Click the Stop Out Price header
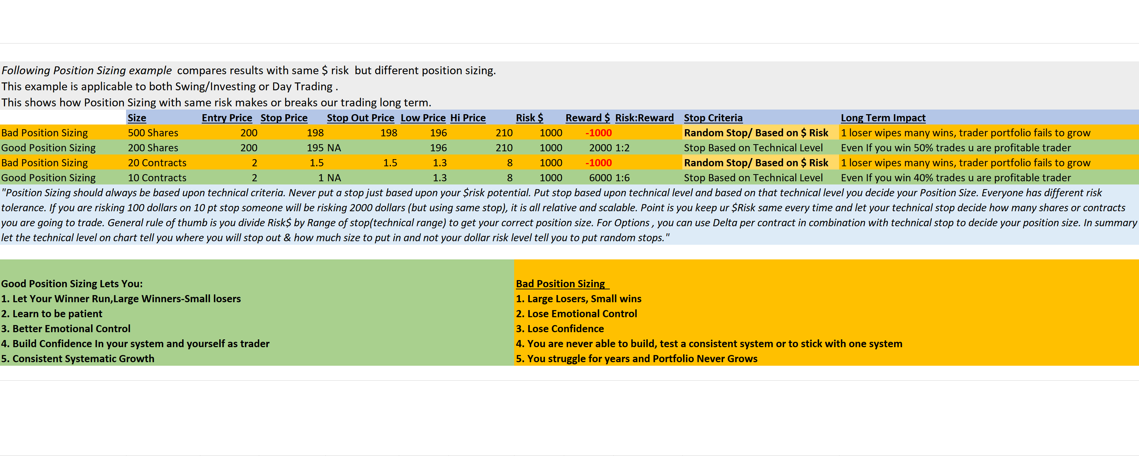The width and height of the screenshot is (1139, 456). 360,118
